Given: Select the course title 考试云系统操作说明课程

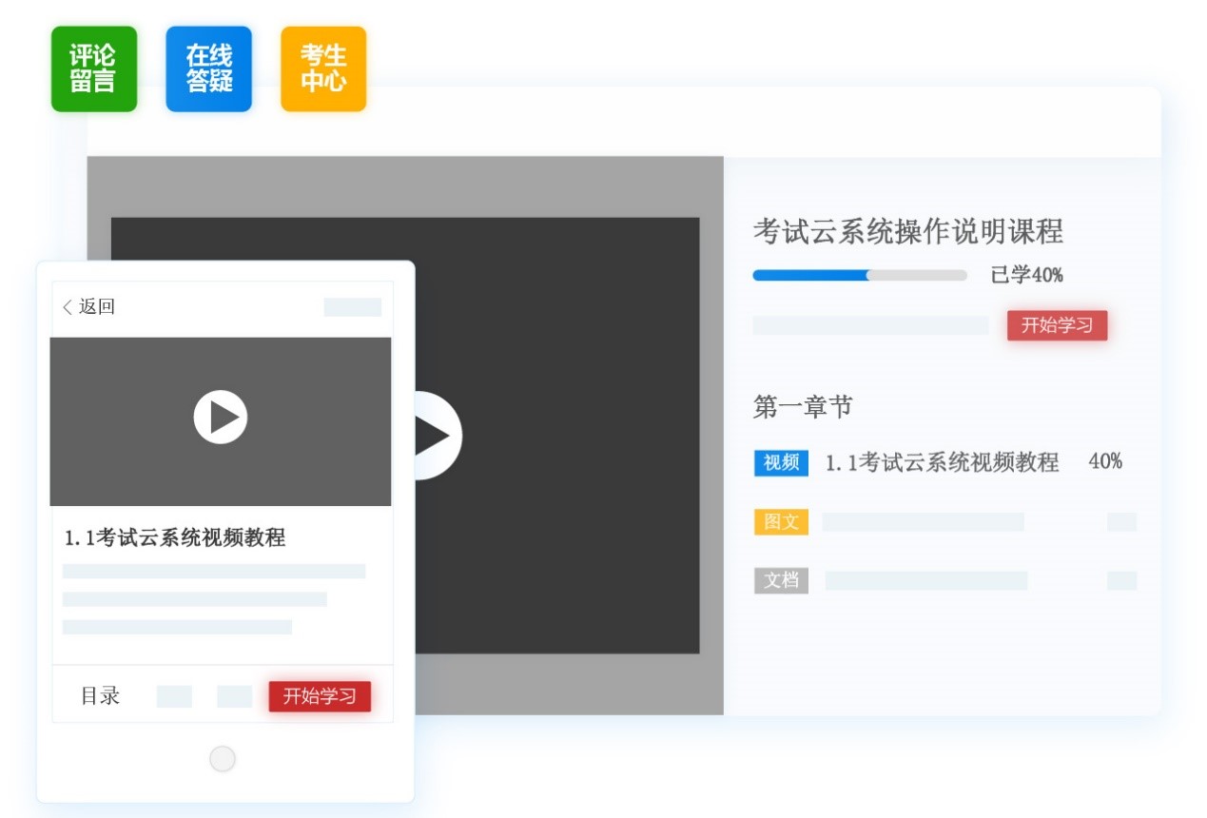Looking at the screenshot, I should pyautogui.click(x=907, y=231).
